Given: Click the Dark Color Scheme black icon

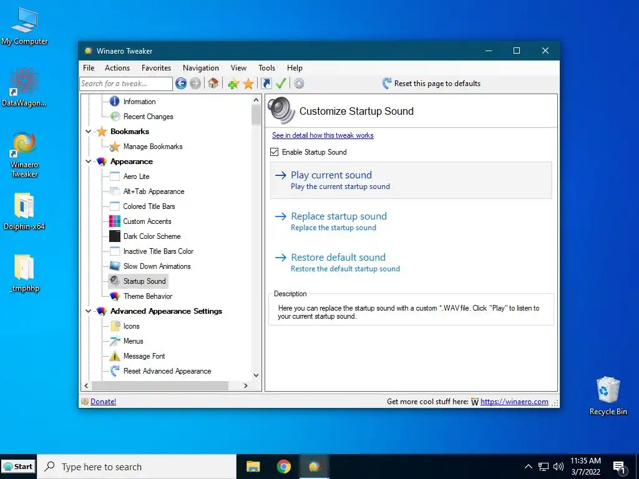Looking at the screenshot, I should click(x=115, y=236).
